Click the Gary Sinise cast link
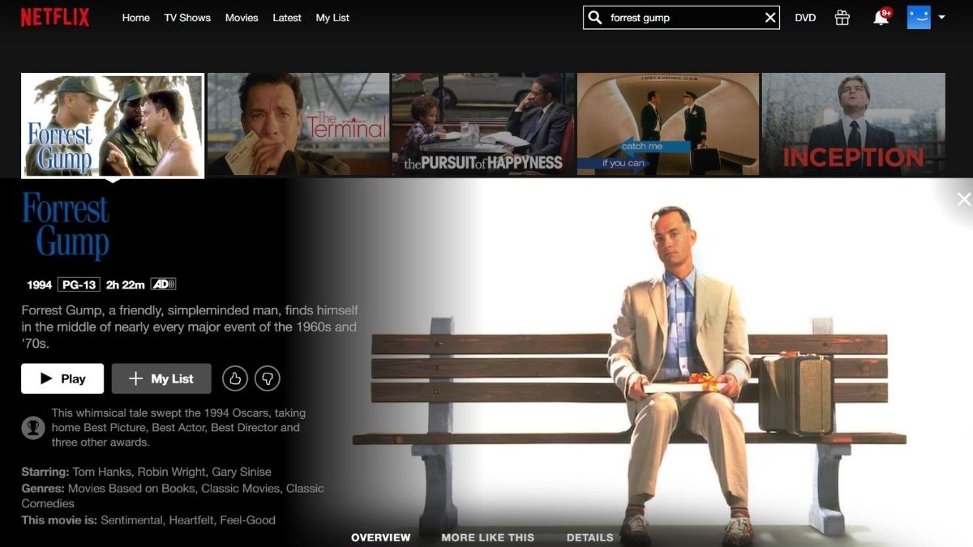 (242, 472)
